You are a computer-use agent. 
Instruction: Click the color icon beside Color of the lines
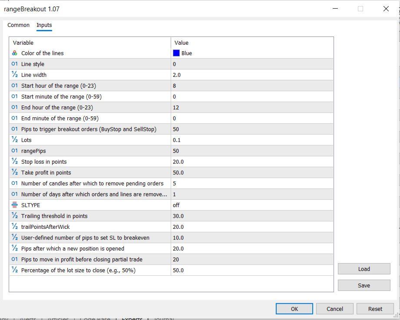[14, 53]
